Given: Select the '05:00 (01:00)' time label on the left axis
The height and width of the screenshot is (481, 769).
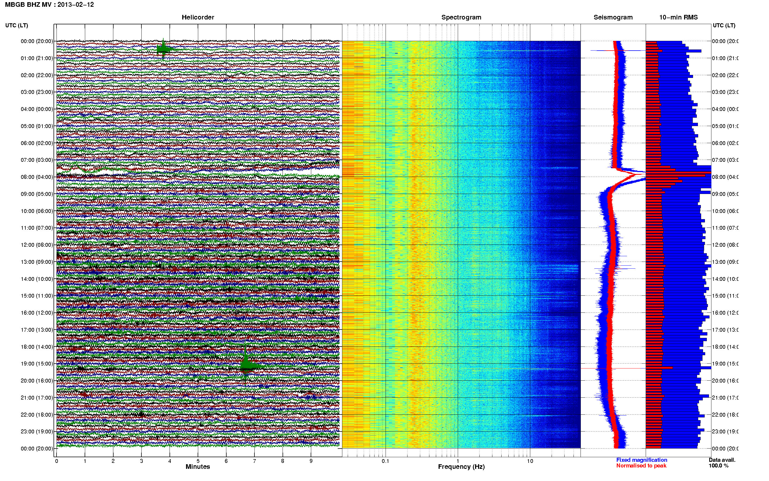Looking at the screenshot, I should 37,126.
